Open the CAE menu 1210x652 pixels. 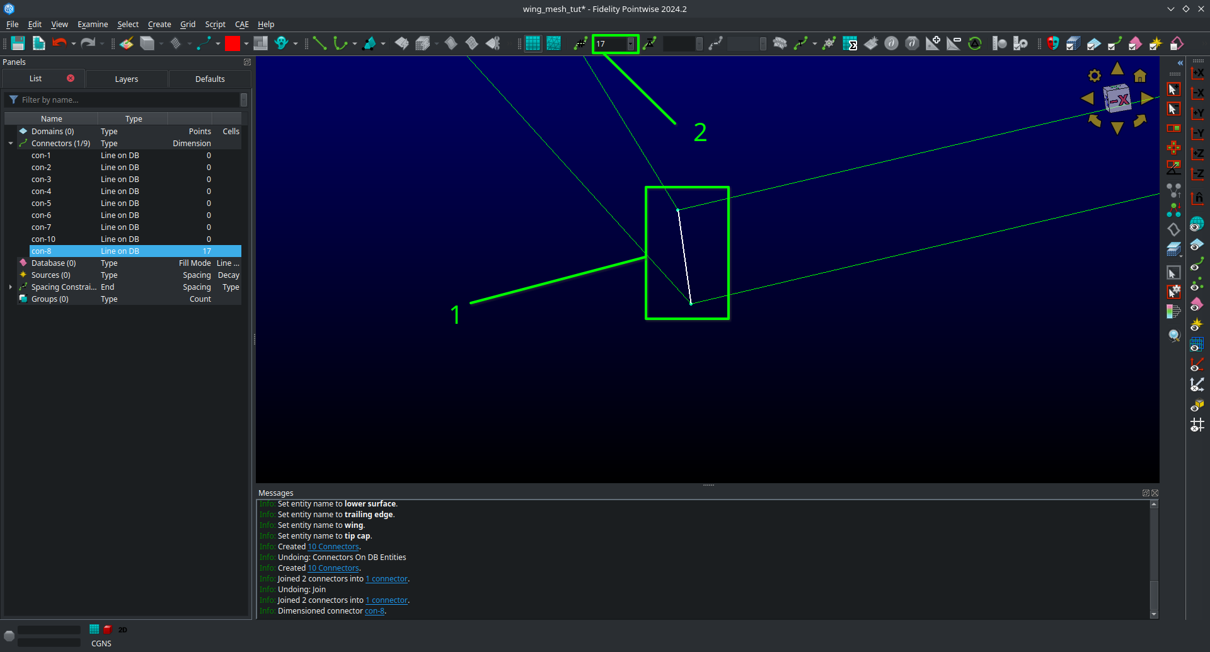241,24
